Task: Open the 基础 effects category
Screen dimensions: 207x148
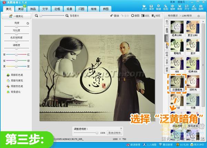Action: [167, 30]
